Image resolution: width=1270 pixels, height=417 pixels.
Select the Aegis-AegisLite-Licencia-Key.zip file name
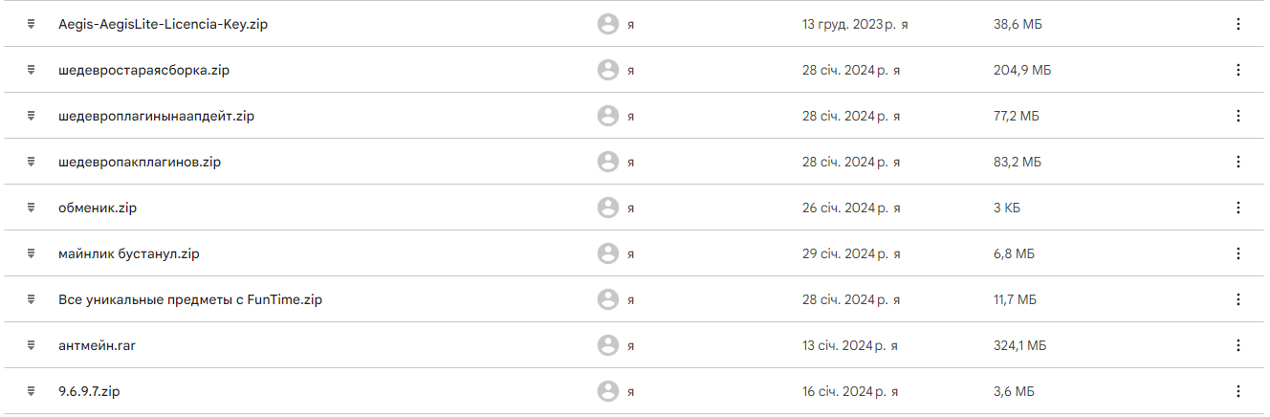click(x=163, y=24)
